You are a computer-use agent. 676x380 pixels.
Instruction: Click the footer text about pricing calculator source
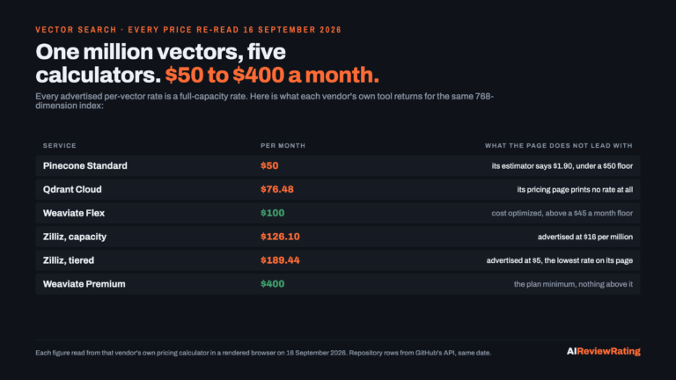[263, 353]
